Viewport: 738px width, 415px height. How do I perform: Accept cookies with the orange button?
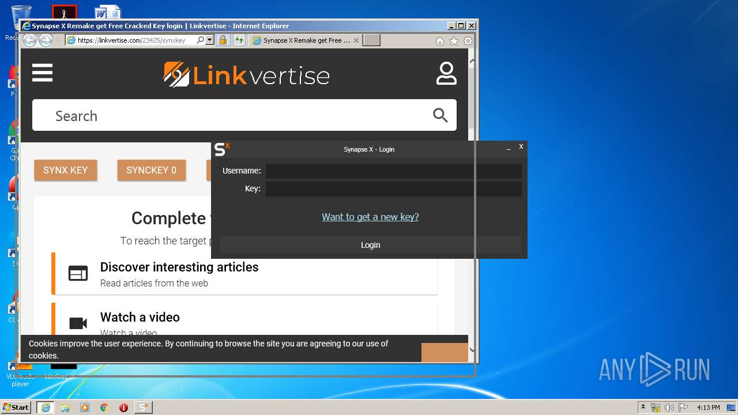[445, 353]
